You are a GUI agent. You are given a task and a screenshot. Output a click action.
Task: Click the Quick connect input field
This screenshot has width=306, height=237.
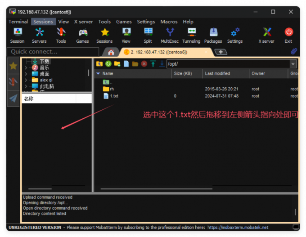pos(53,52)
